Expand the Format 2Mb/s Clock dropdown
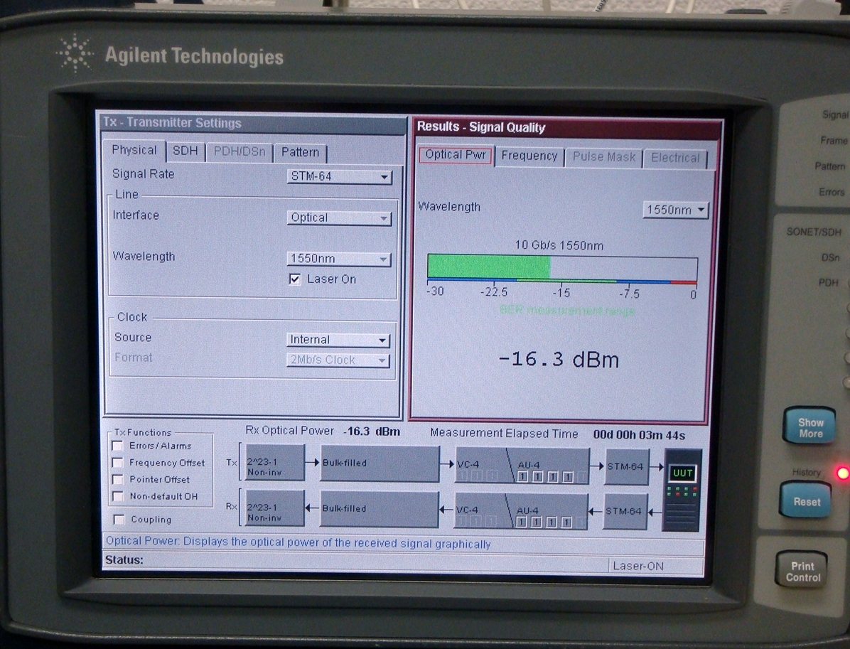The height and width of the screenshot is (649, 850). (338, 360)
